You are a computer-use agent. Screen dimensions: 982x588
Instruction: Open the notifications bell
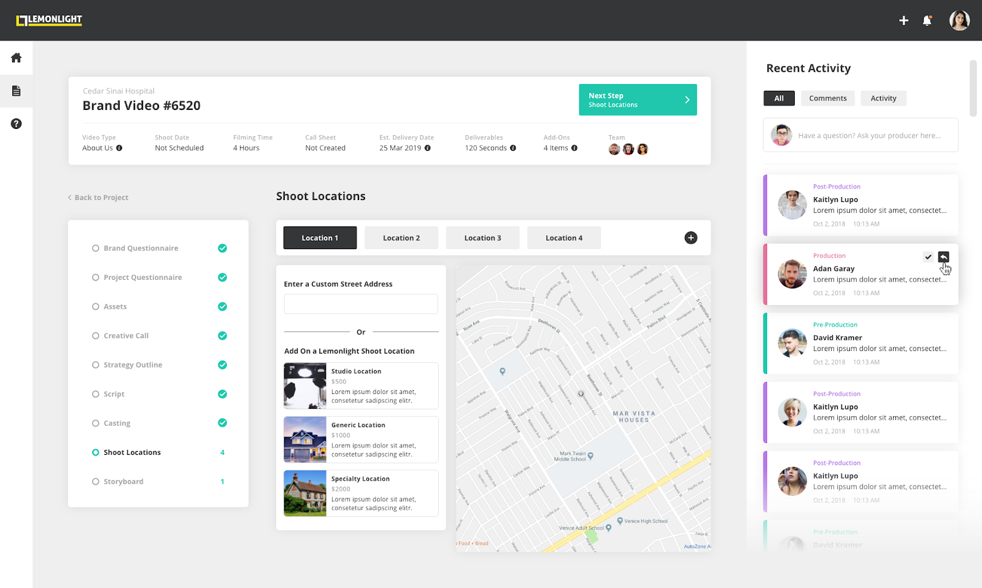coord(927,20)
